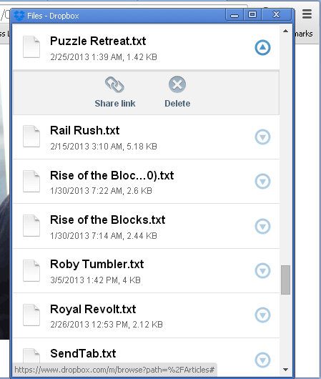Click the scrollbar thumb in file list

[285, 280]
